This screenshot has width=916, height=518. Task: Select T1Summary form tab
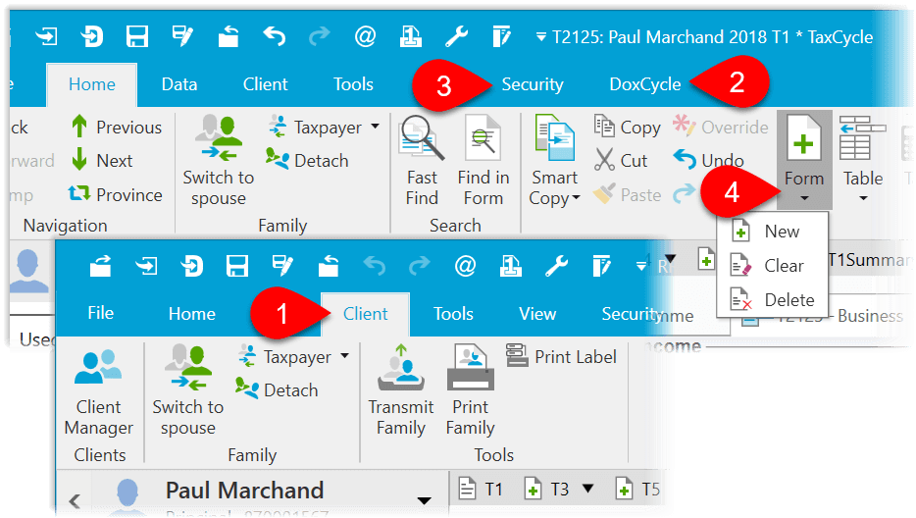[x=870, y=260]
